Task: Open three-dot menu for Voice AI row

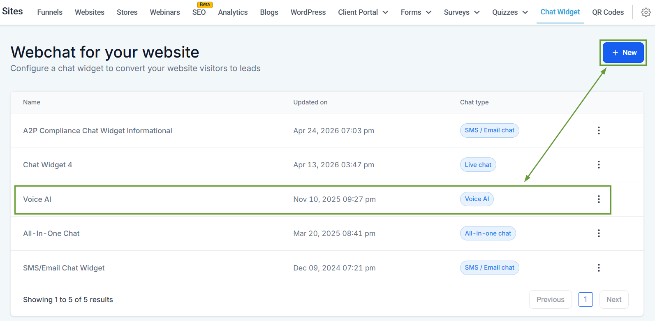Action: [x=599, y=199]
